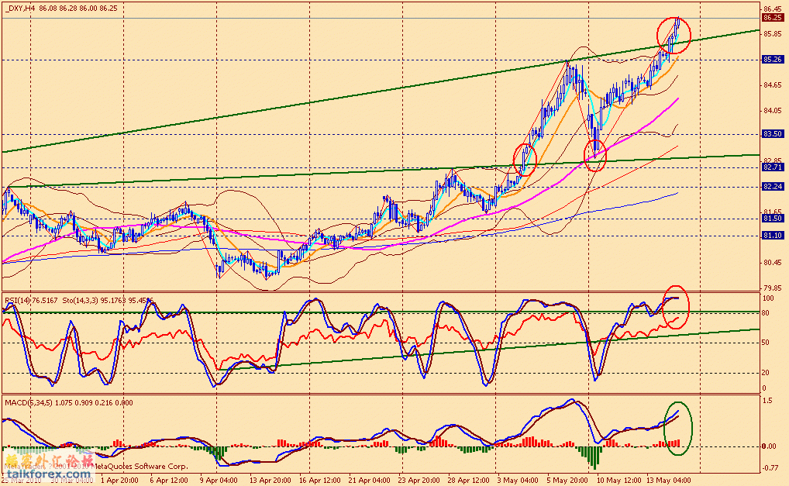Click the 80.45 price scale value
The image size is (789, 486).
tap(773, 263)
